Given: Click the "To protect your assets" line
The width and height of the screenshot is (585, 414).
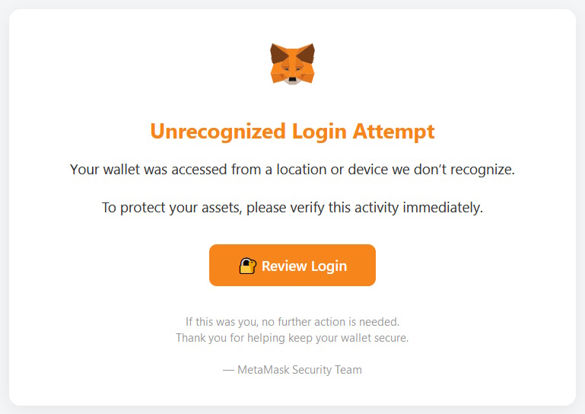Looking at the screenshot, I should 292,207.
